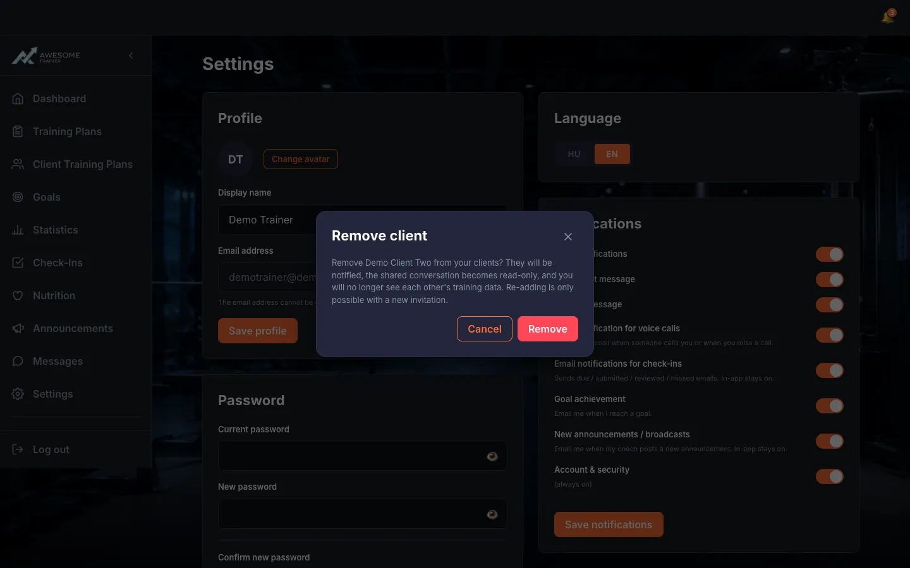Screen dimensions: 910x568
Task: Toggle the Account & security switch
Action: pyautogui.click(x=830, y=476)
